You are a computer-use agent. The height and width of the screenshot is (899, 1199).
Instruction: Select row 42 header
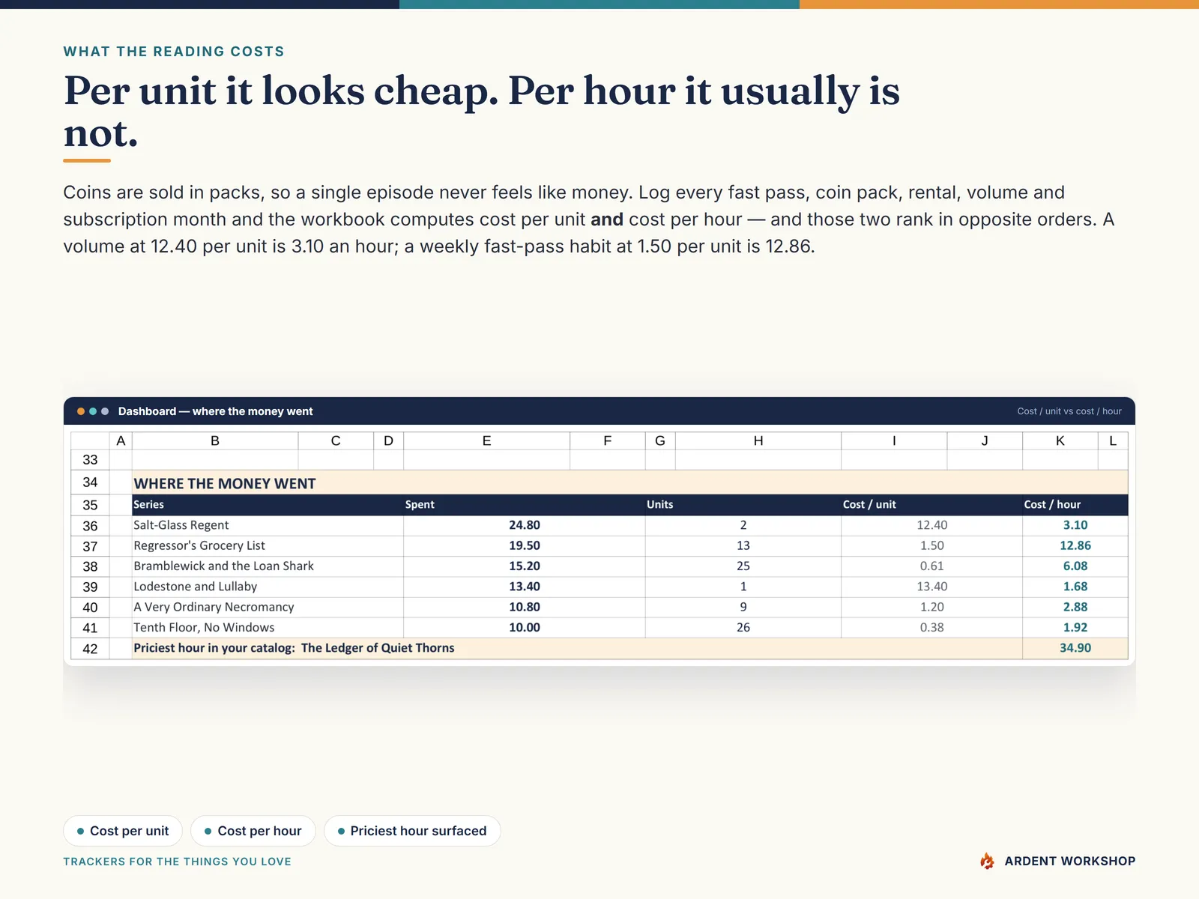[x=90, y=649]
